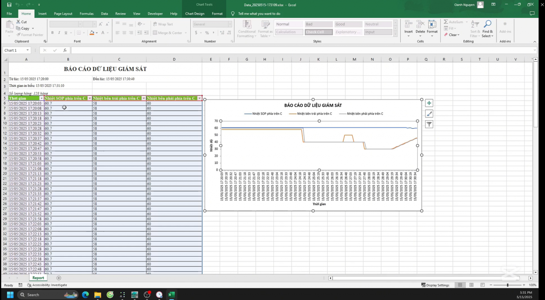Switch to Normal view in status bar

pyautogui.click(x=460, y=285)
